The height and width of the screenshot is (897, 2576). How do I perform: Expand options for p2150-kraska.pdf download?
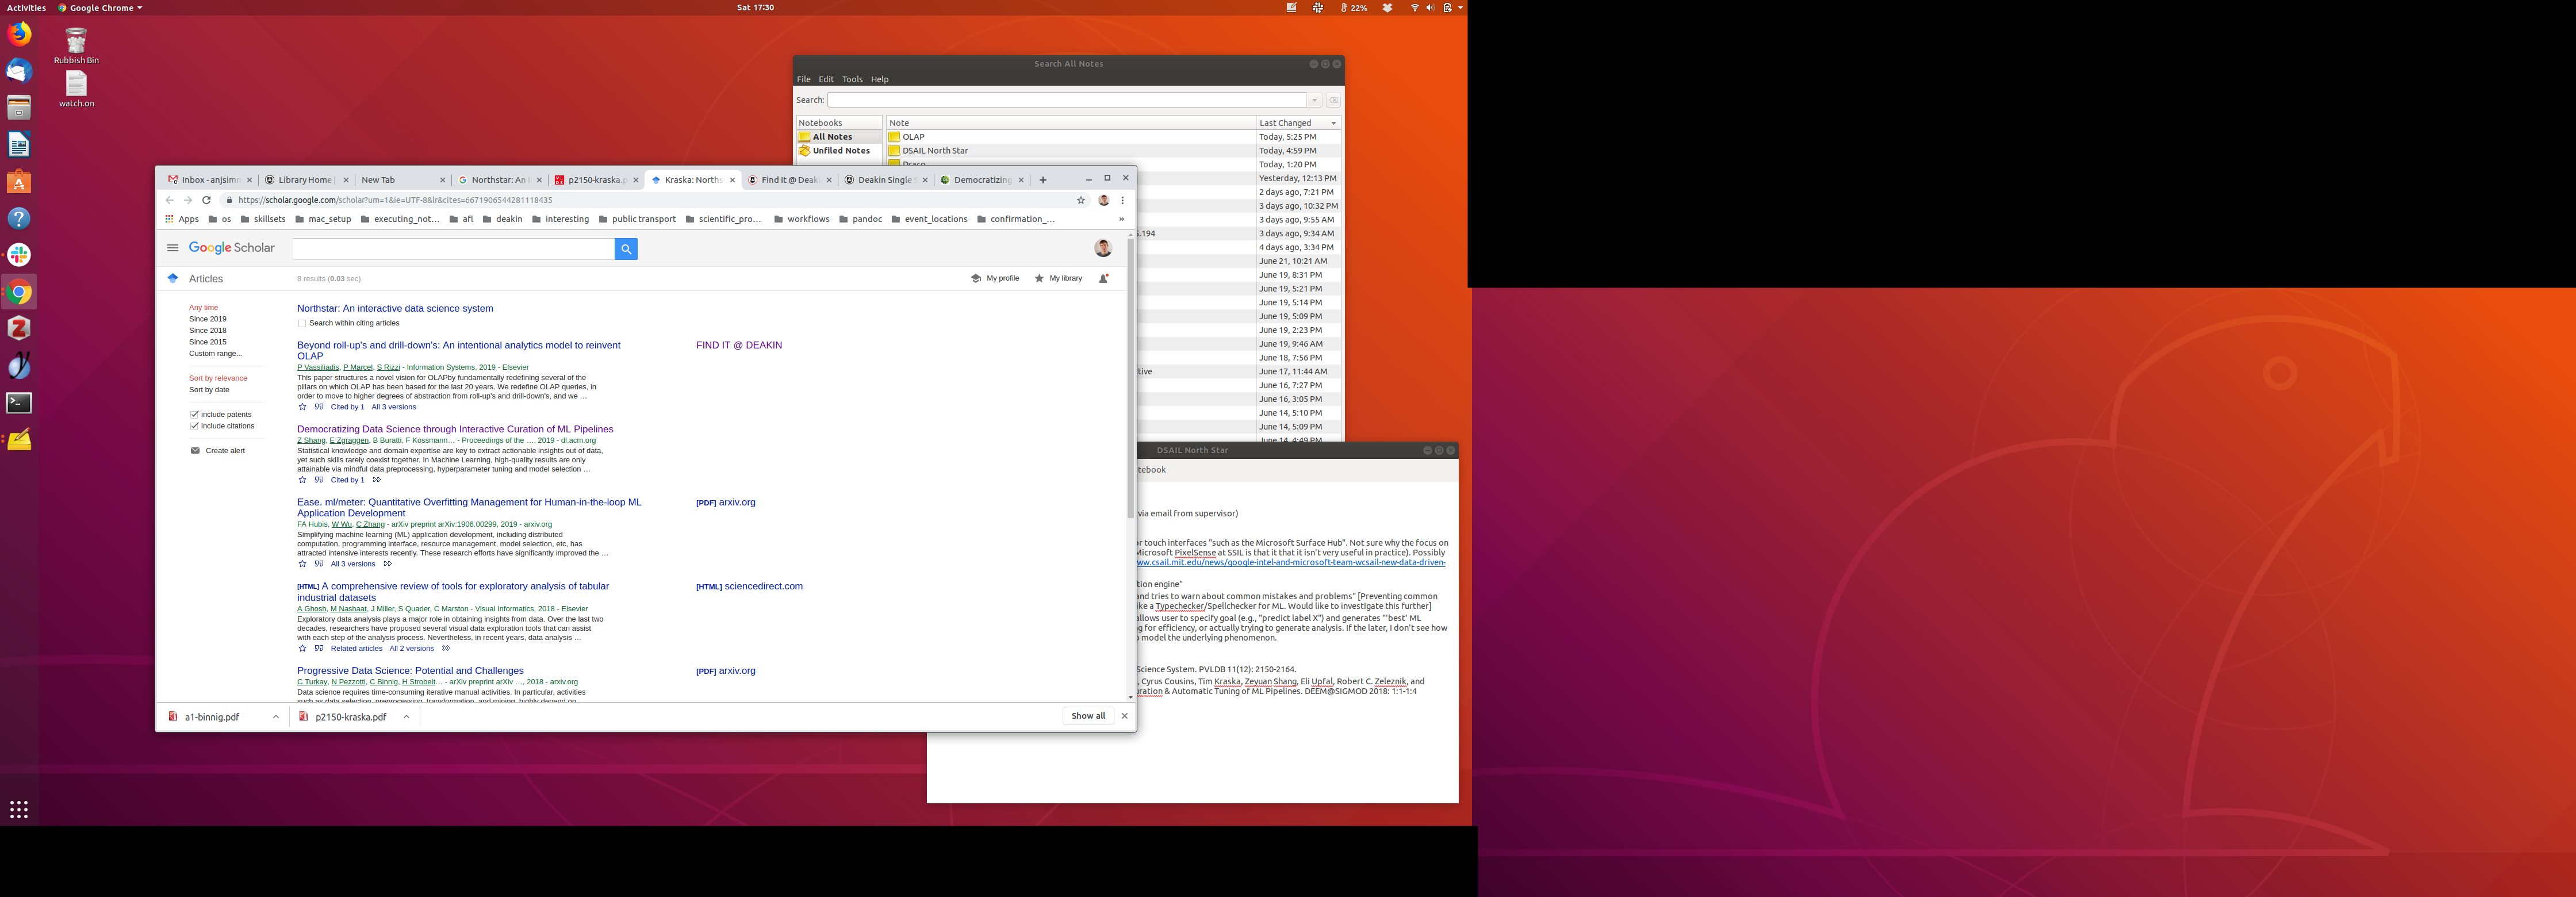coord(406,717)
